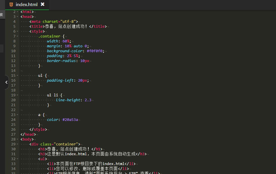Collapse the ul li rule fold marker
The image size is (276, 174).
tap(18, 95)
